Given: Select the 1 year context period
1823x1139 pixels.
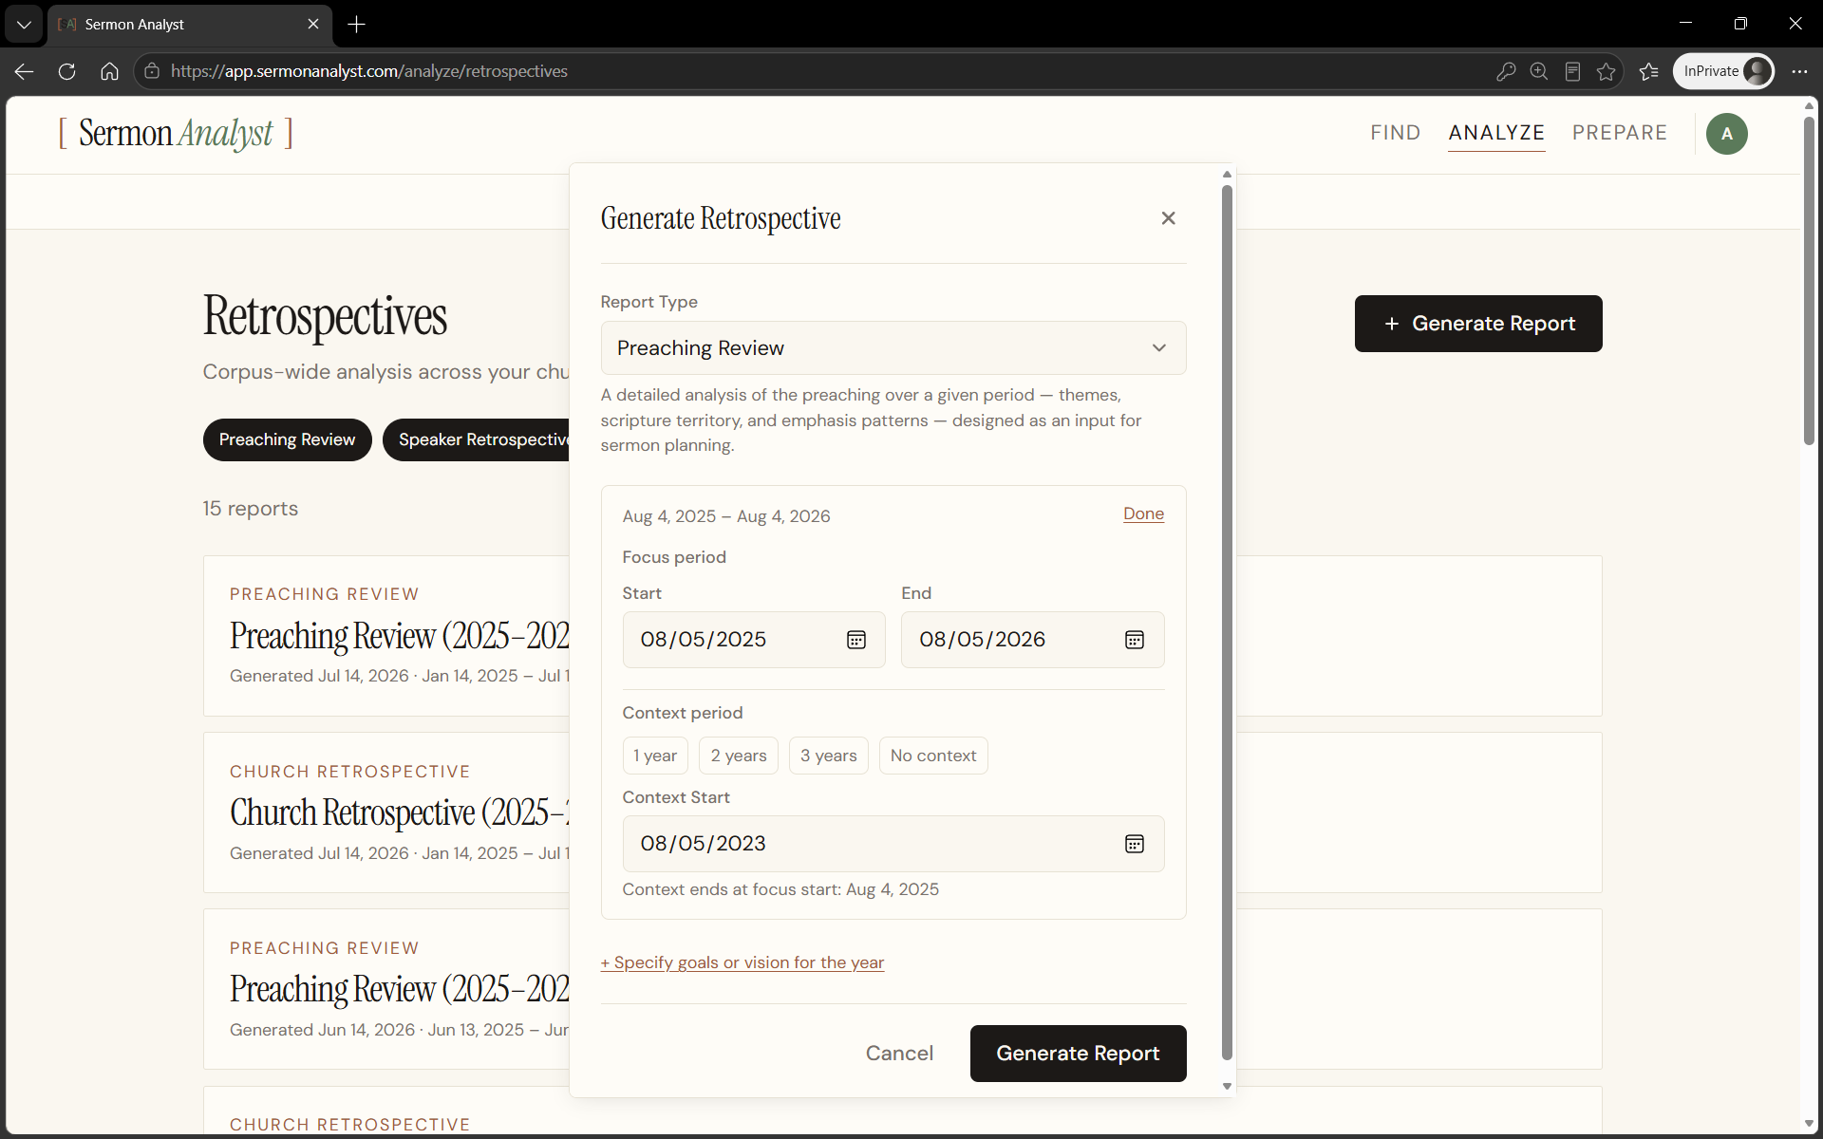Looking at the screenshot, I should pos(655,756).
